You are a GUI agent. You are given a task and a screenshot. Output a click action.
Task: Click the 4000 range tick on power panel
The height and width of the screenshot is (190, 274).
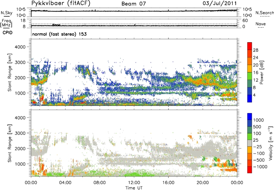coord(20,47)
